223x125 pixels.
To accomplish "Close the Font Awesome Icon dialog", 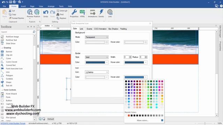I will pyautogui.click(x=150, y=24).
